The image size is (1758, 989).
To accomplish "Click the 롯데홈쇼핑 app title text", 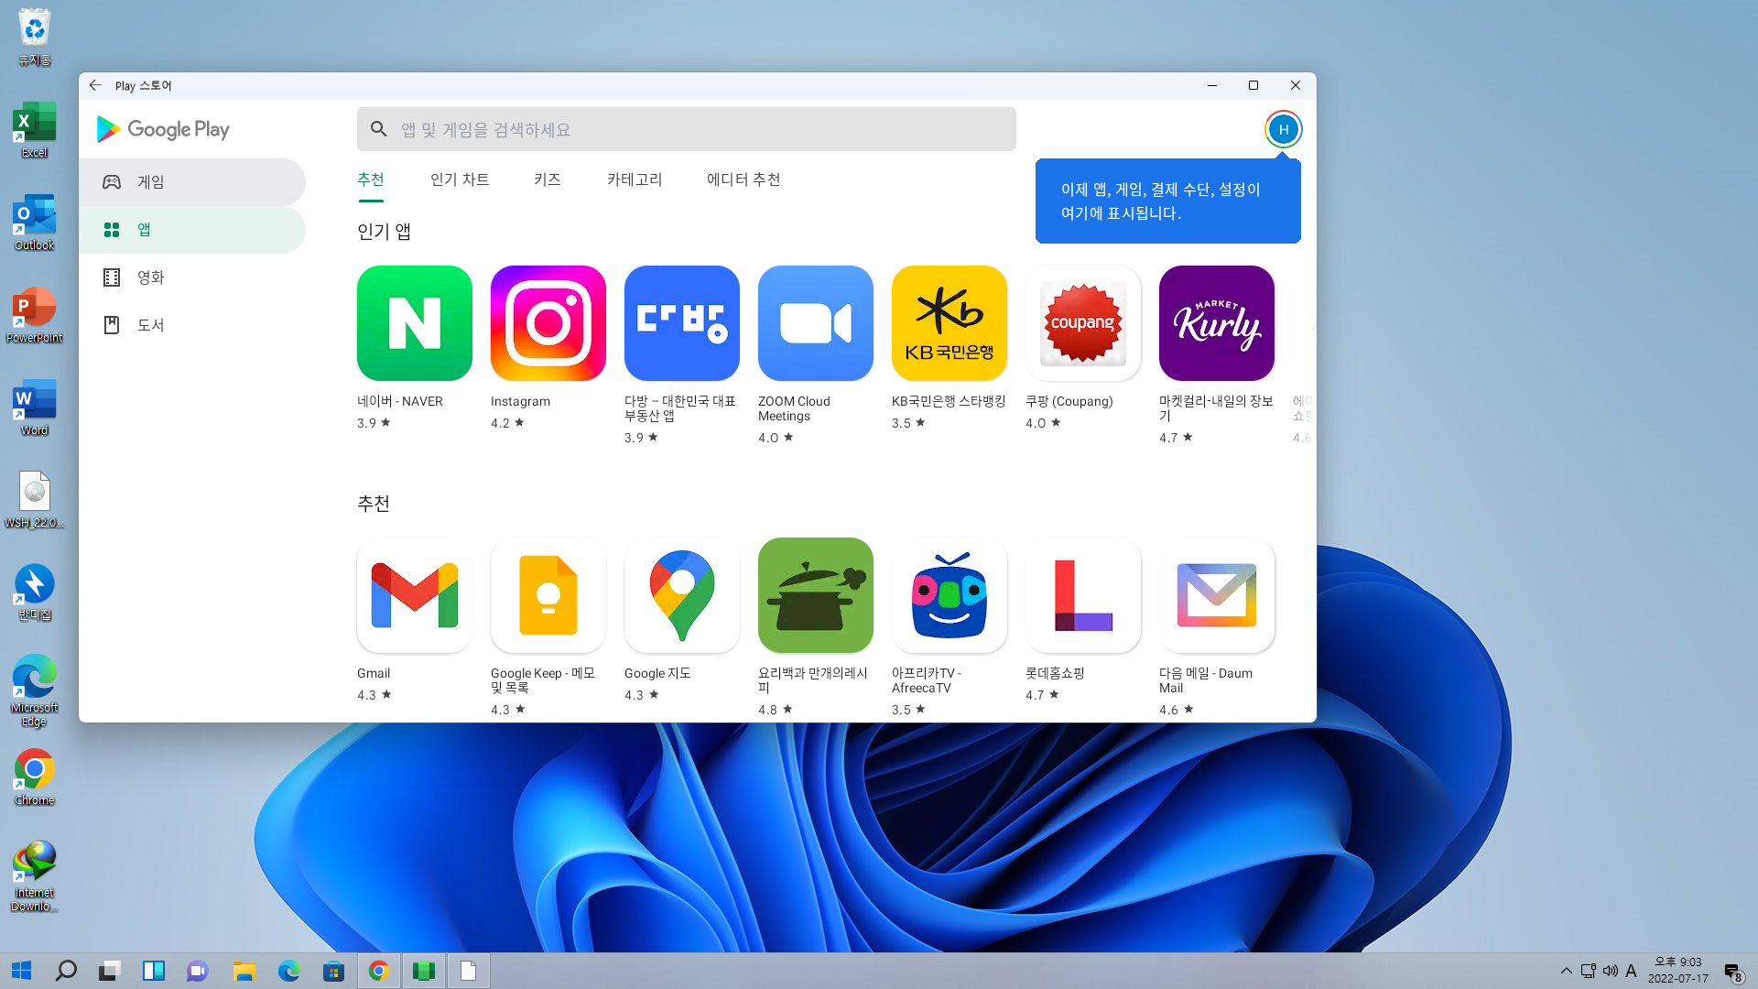I will pyautogui.click(x=1055, y=673).
